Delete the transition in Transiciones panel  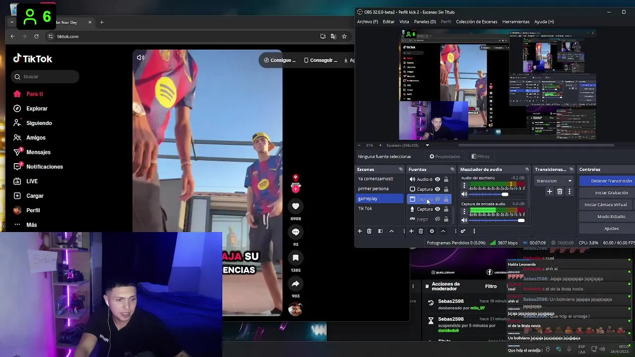560,191
